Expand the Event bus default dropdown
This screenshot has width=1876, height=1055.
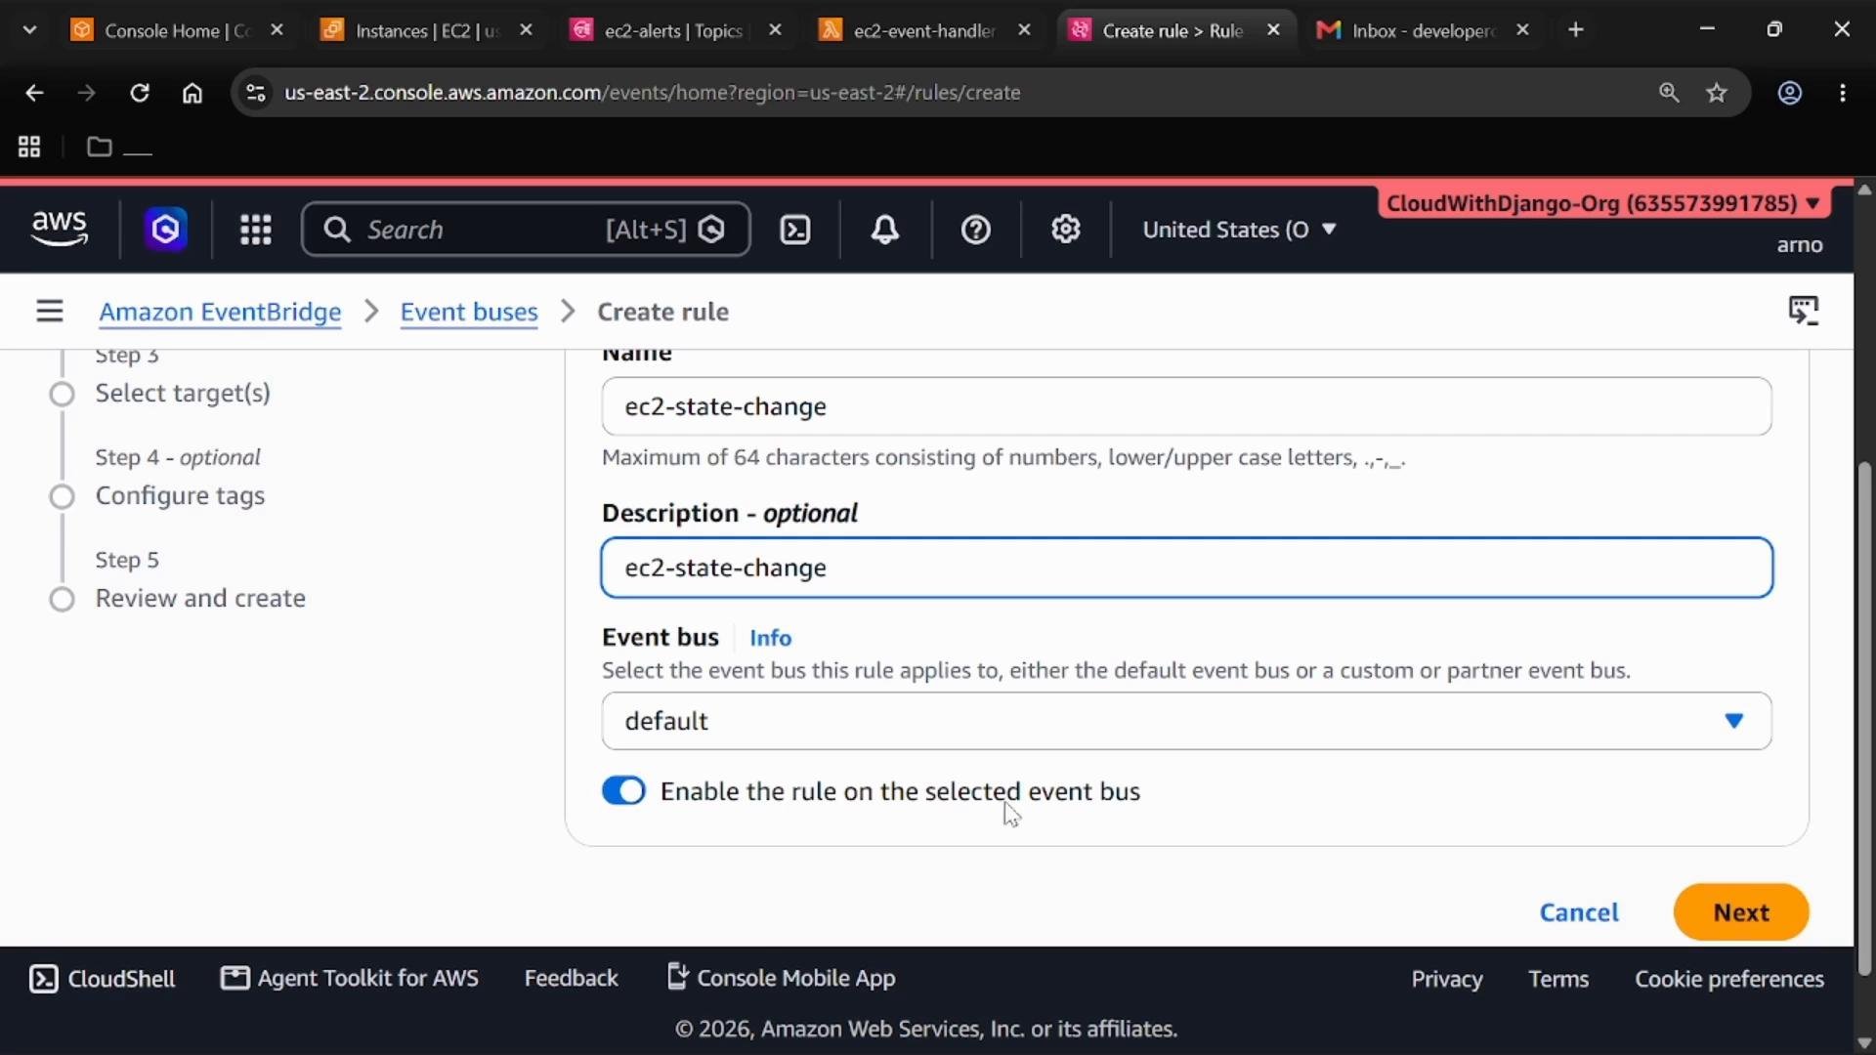point(1186,721)
